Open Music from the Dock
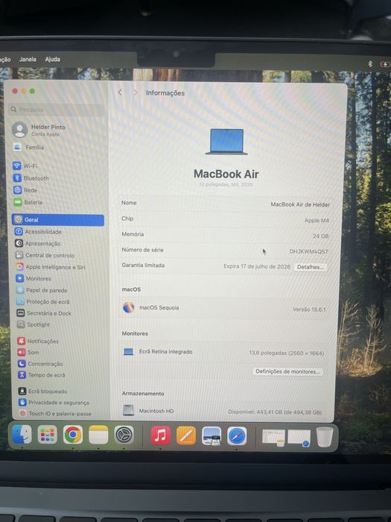Screen dimensions: 391x522 click(161, 435)
